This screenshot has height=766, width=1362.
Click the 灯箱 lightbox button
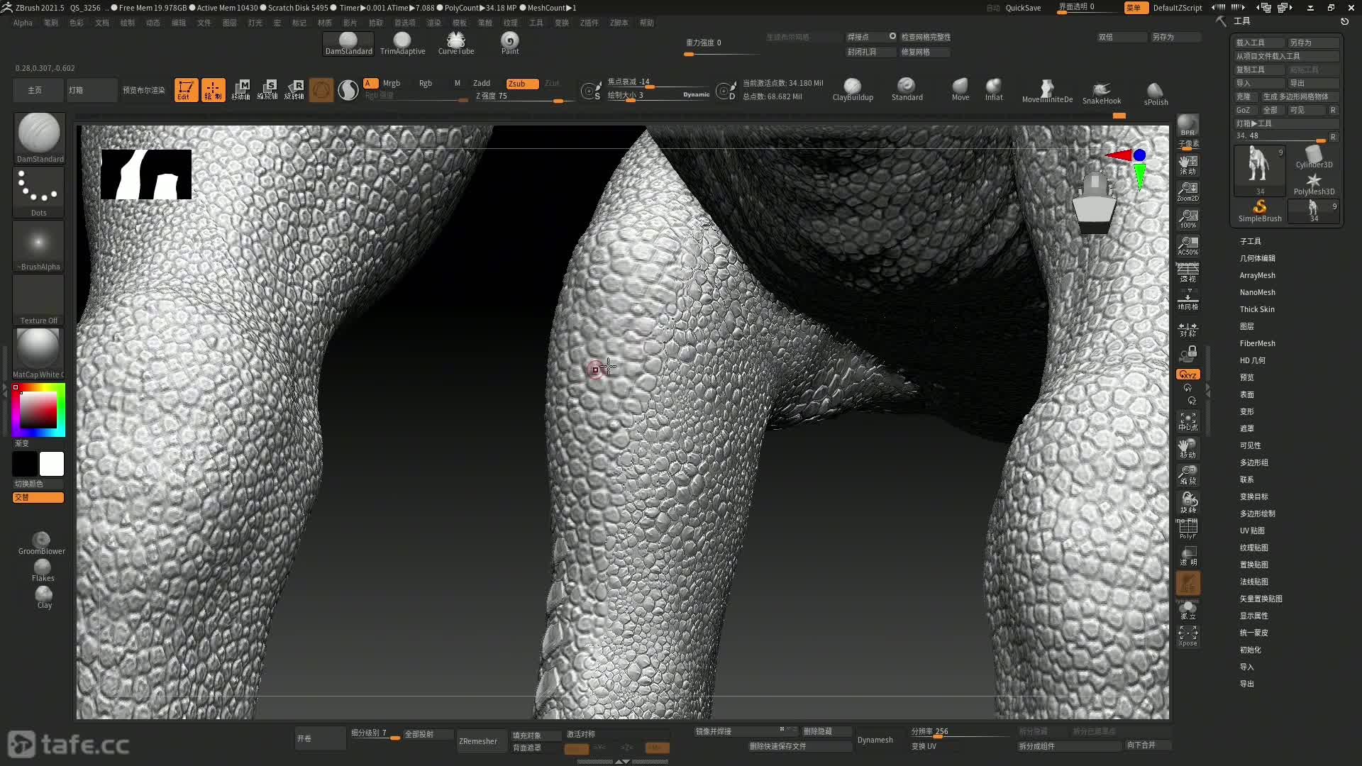tap(91, 90)
